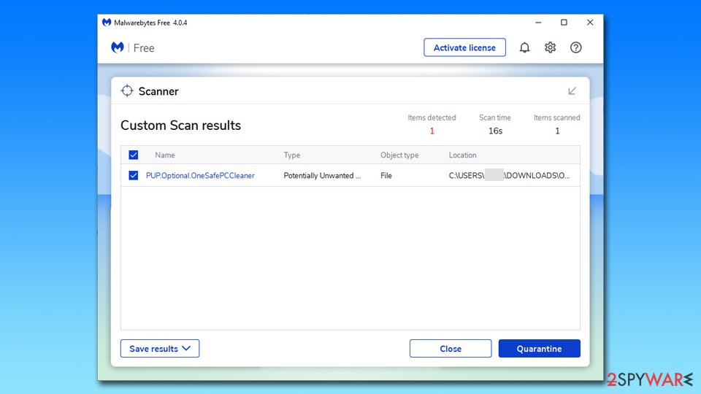Click the Items scanned count under its label
Image resolution: width=701 pixels, height=394 pixels.
coord(557,131)
